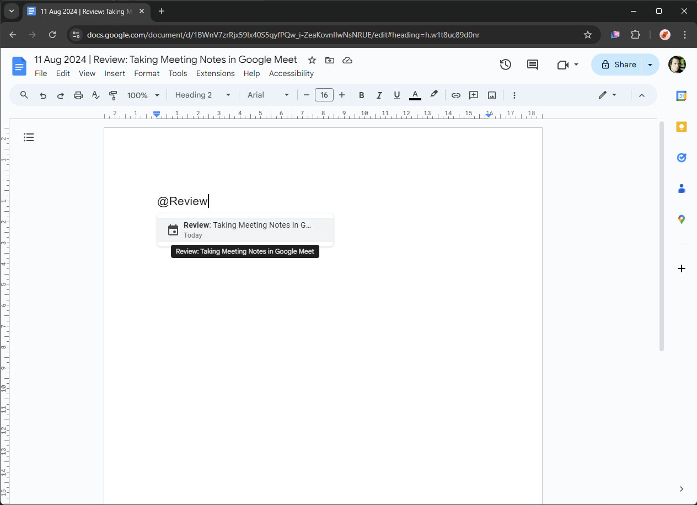Screen dimensions: 697x505
Task: Open Chrome extensions puzzle icon
Action: (x=635, y=35)
